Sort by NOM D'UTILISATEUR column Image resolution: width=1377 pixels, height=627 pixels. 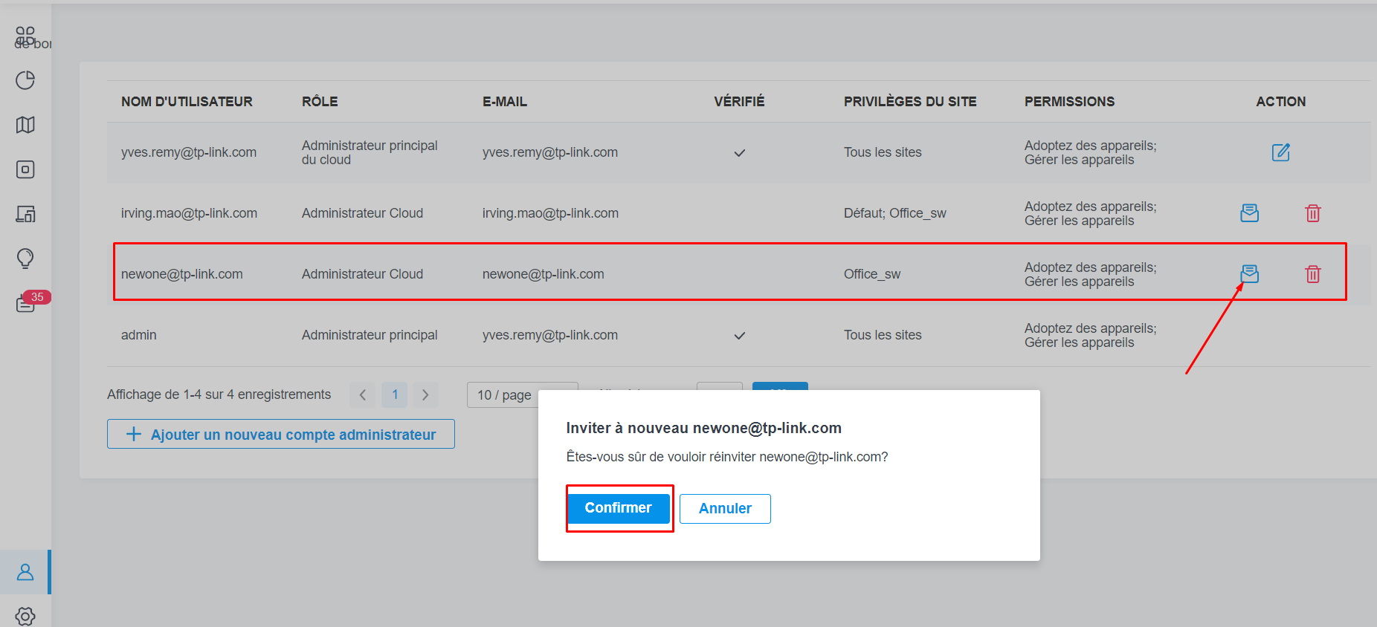pos(187,102)
